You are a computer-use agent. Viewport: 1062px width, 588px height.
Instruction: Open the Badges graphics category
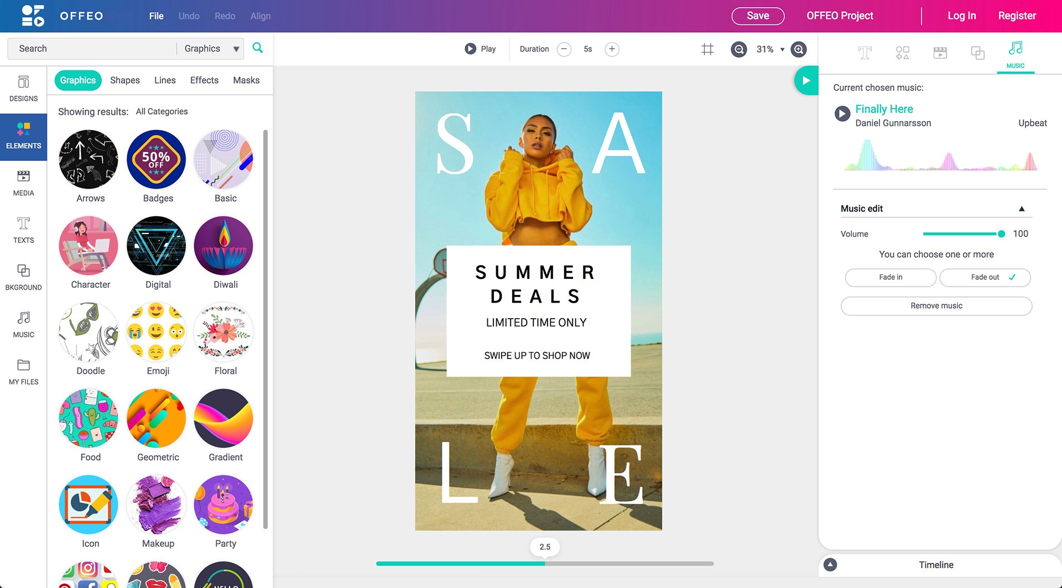(157, 166)
